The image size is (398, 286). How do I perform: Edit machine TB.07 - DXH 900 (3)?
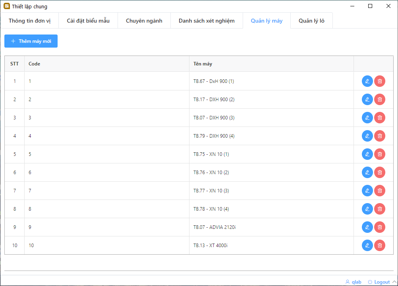click(367, 118)
